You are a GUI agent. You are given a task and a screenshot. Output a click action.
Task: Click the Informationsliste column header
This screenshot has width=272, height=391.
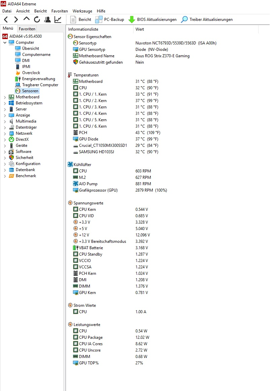100,29
